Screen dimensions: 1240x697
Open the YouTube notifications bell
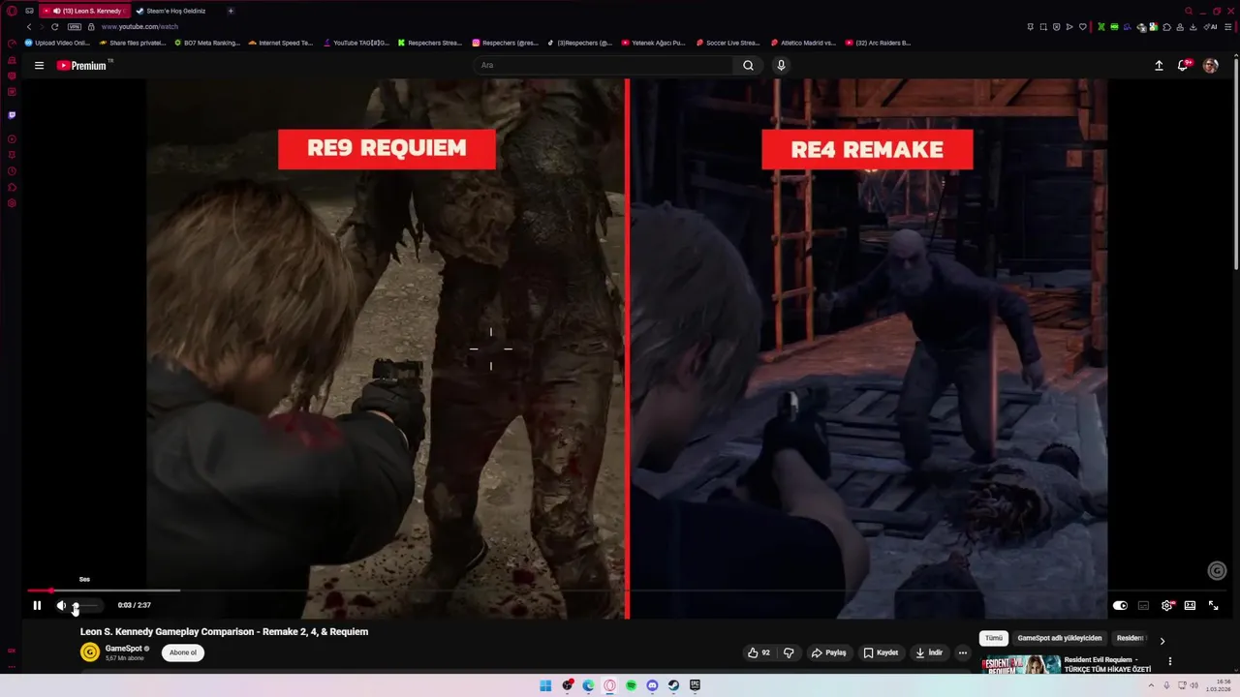point(1183,65)
